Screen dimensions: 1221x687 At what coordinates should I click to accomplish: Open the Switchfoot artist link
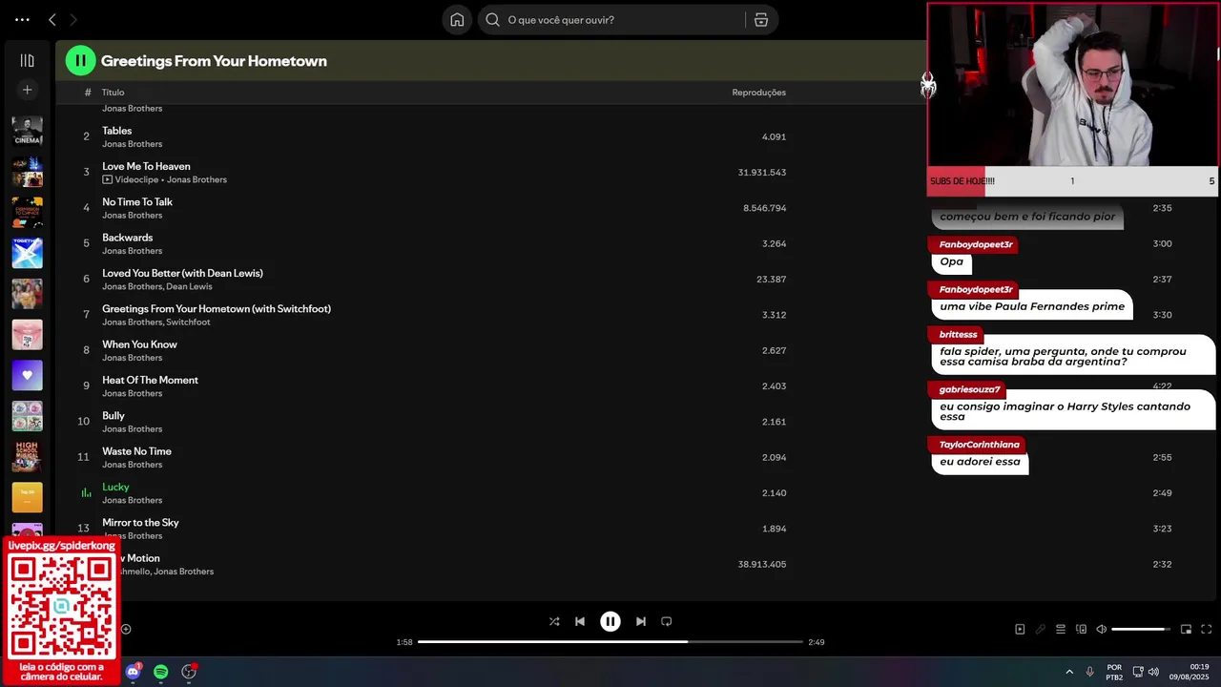[188, 323]
